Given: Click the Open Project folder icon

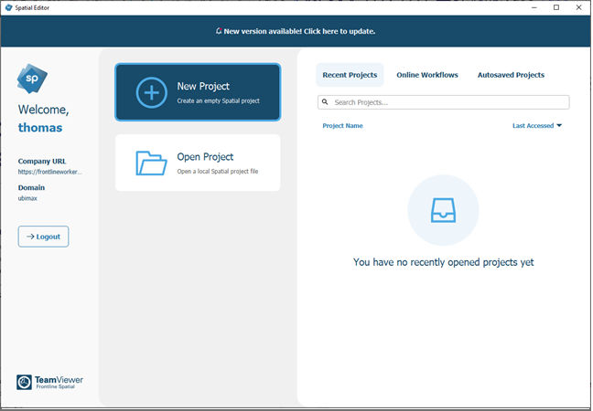Looking at the screenshot, I should point(151,163).
